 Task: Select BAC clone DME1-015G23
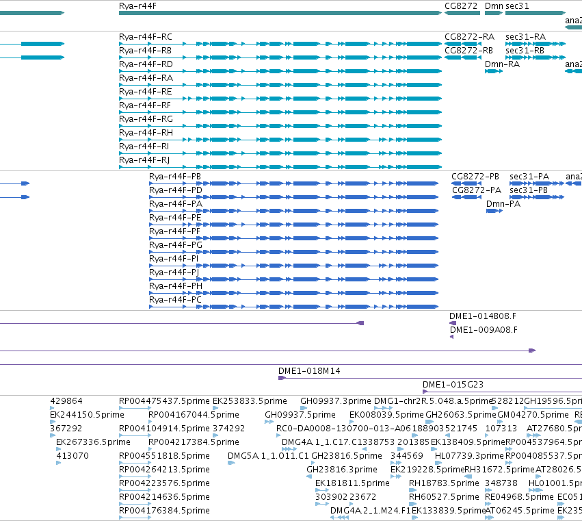[453, 385]
